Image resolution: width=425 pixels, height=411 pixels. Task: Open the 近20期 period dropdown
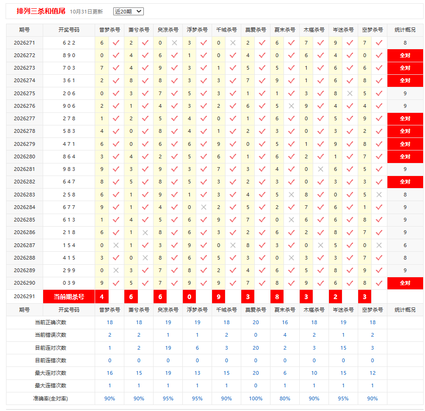click(x=128, y=12)
